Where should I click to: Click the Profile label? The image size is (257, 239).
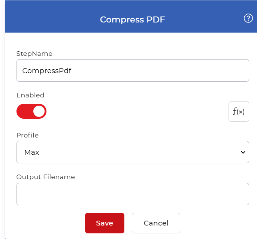point(28,135)
